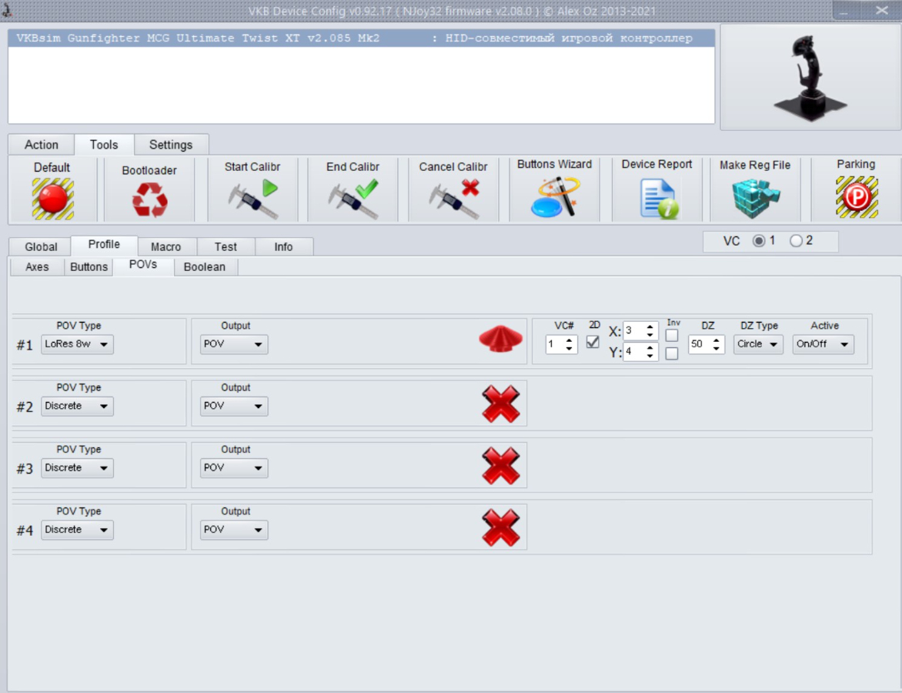Open Output dropdown for row #4
This screenshot has height=693, width=902.
click(x=233, y=530)
